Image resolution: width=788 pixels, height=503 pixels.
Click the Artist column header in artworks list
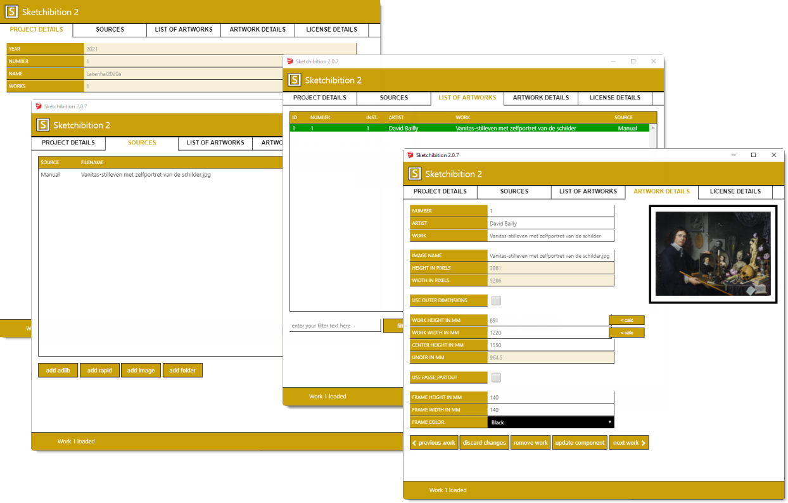pyautogui.click(x=396, y=117)
